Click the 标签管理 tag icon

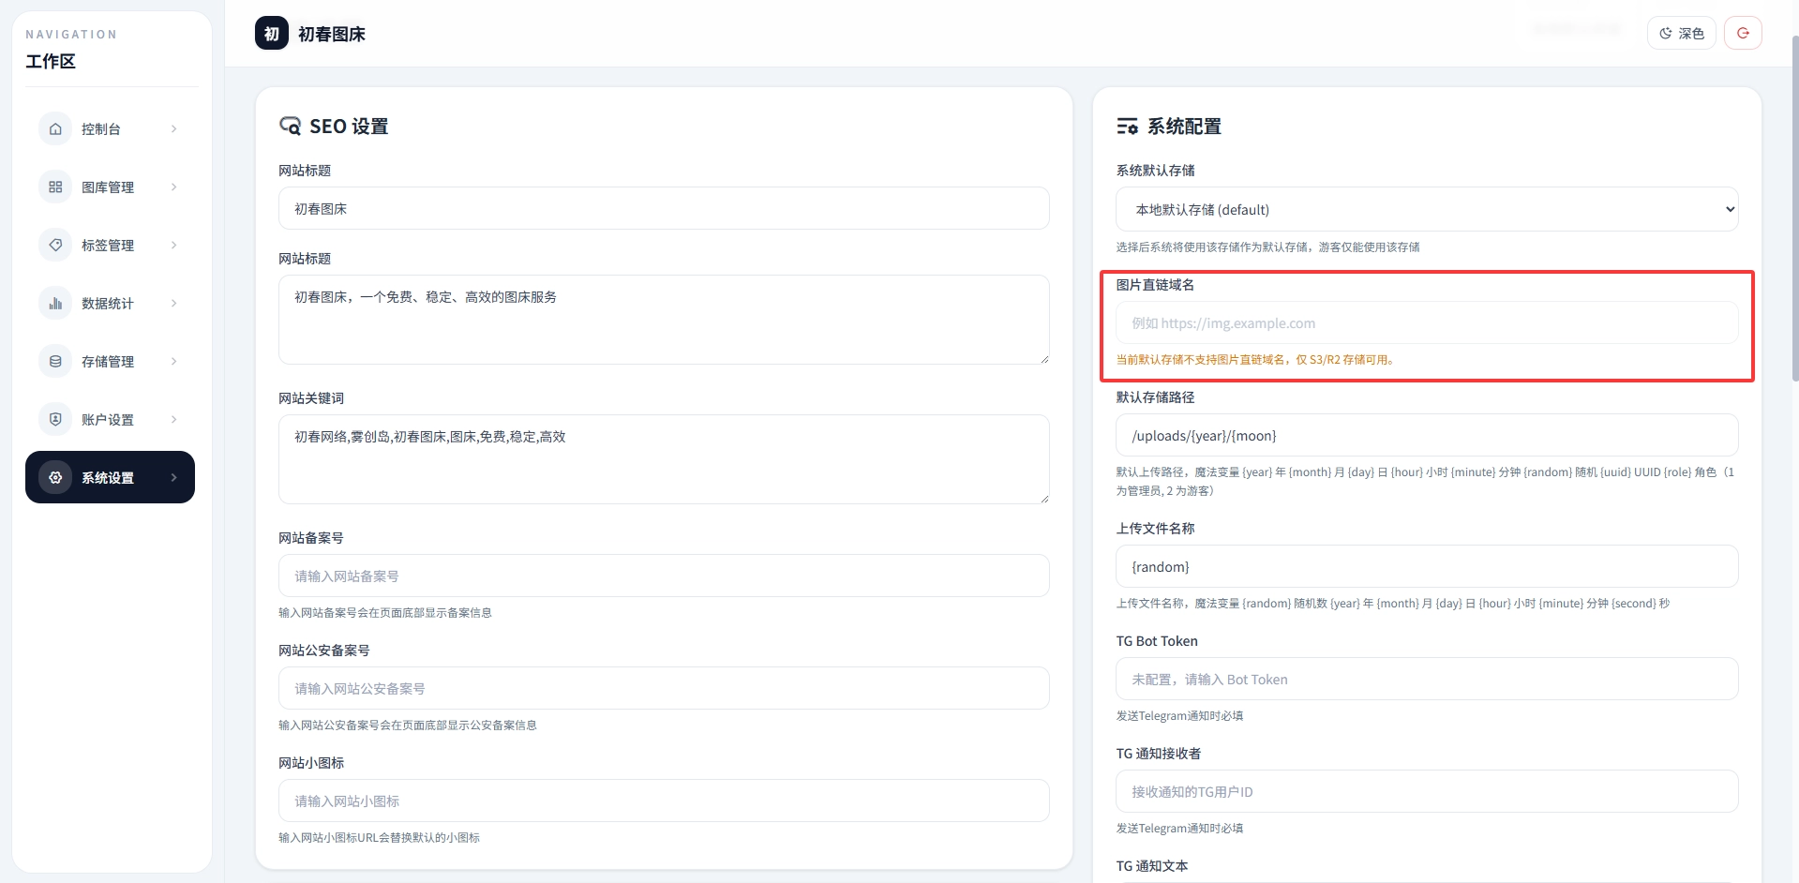click(x=55, y=245)
